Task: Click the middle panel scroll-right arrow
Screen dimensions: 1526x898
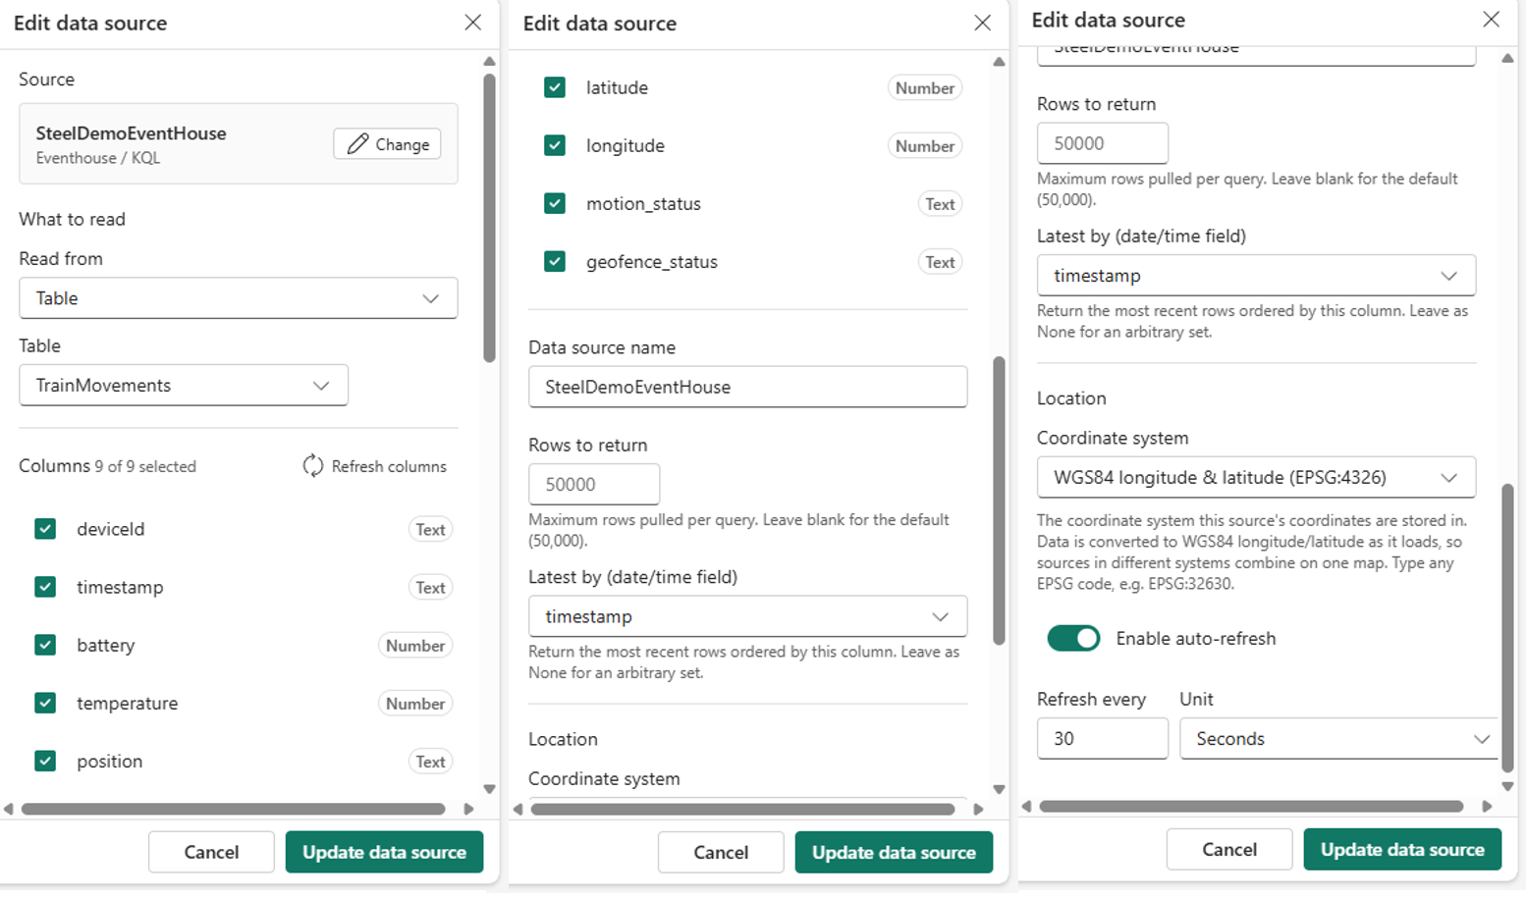Action: 979,809
